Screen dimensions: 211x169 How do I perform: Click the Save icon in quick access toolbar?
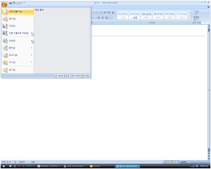10,3
